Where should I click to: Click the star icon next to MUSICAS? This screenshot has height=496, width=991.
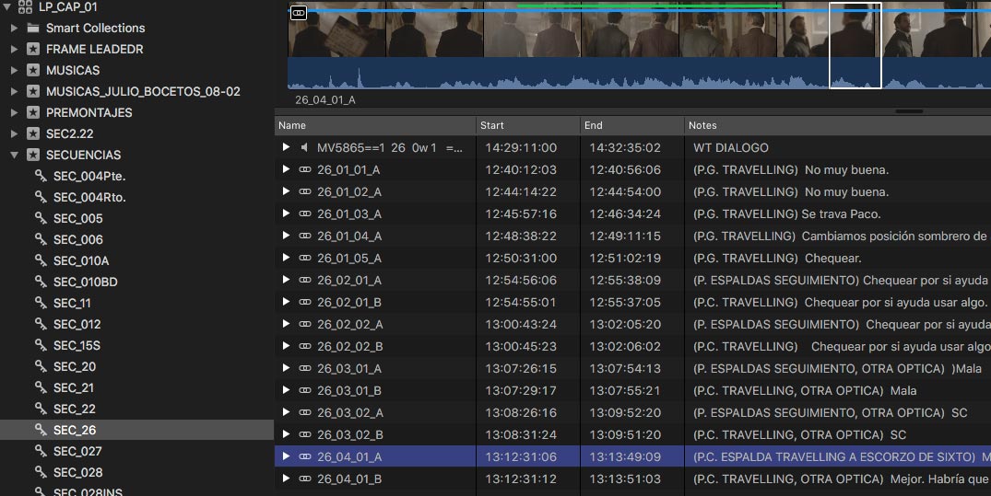(33, 70)
